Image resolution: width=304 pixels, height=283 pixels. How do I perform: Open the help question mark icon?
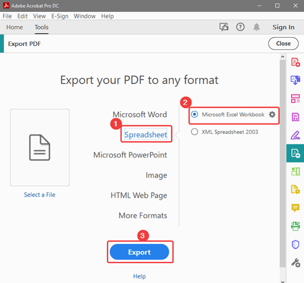[x=240, y=27]
